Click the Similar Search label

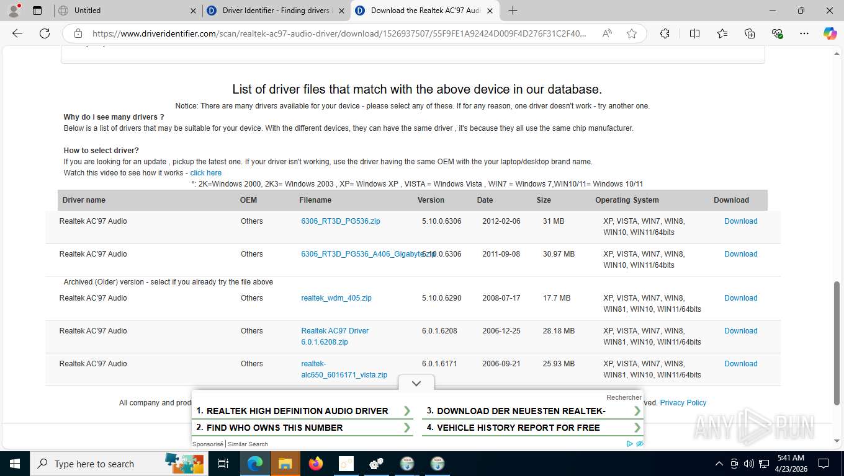click(248, 444)
